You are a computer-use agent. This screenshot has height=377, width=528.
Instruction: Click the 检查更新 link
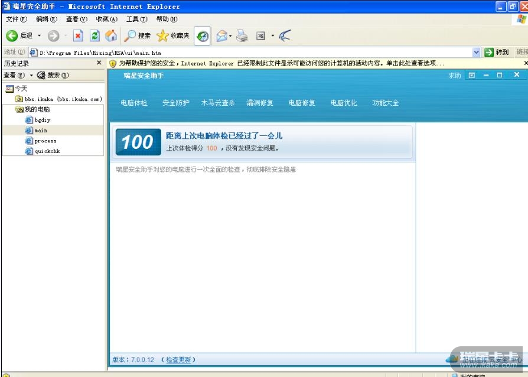pyautogui.click(x=178, y=360)
